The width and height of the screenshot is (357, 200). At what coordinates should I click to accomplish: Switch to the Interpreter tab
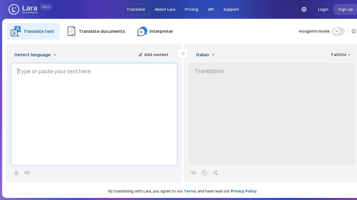pyautogui.click(x=155, y=31)
